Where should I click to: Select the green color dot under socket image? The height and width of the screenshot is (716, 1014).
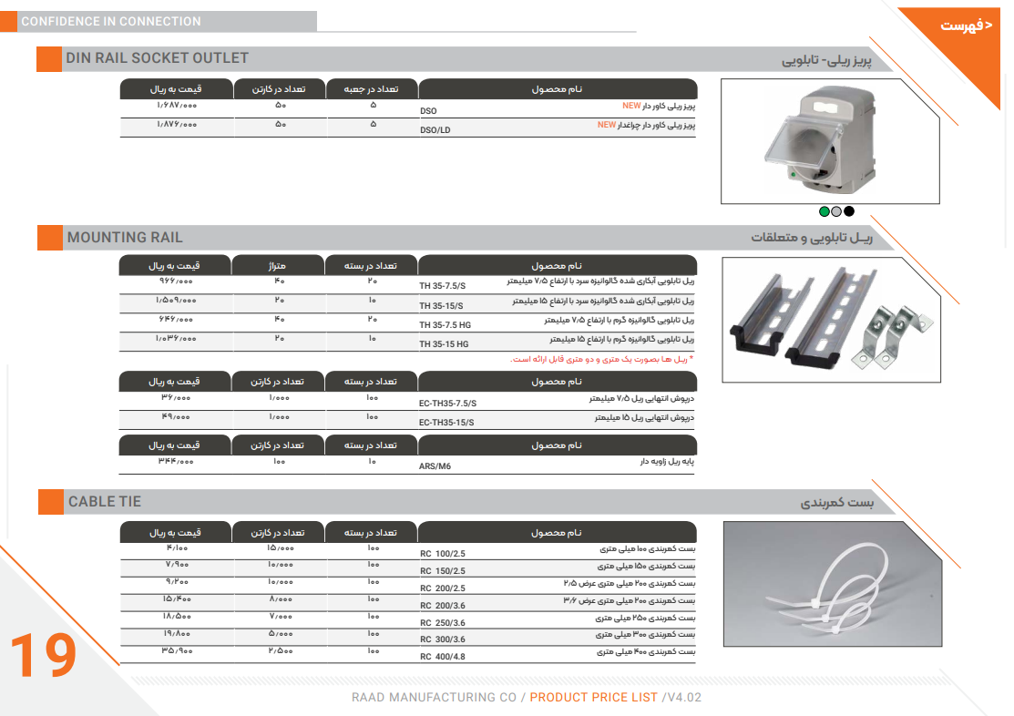[825, 211]
